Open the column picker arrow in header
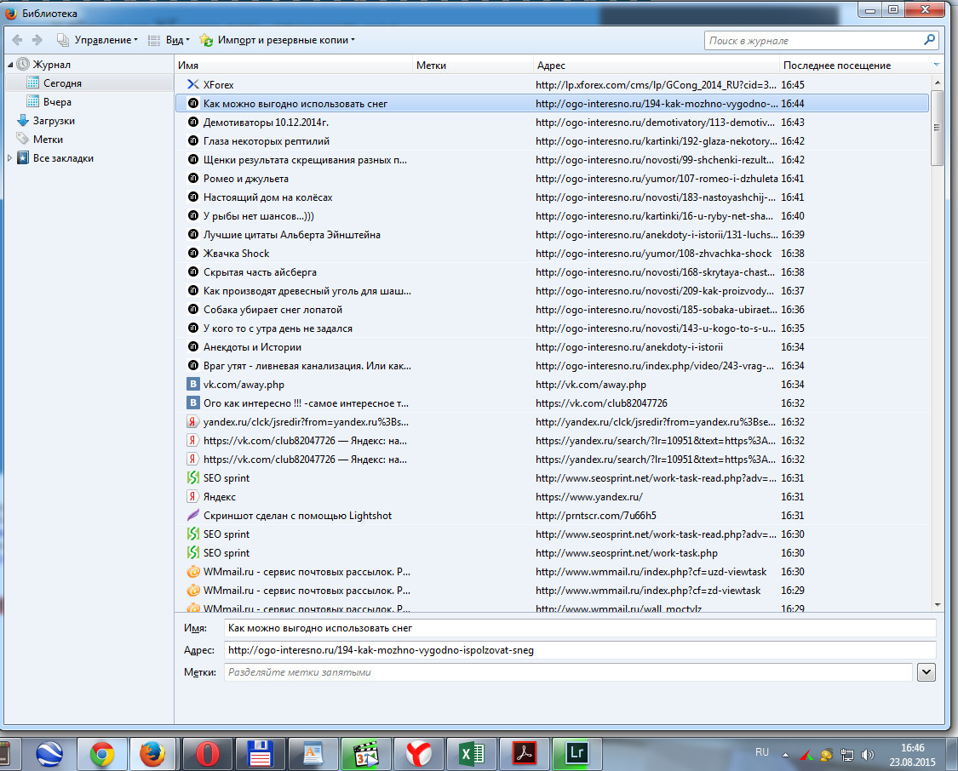This screenshot has width=958, height=771. (x=937, y=65)
